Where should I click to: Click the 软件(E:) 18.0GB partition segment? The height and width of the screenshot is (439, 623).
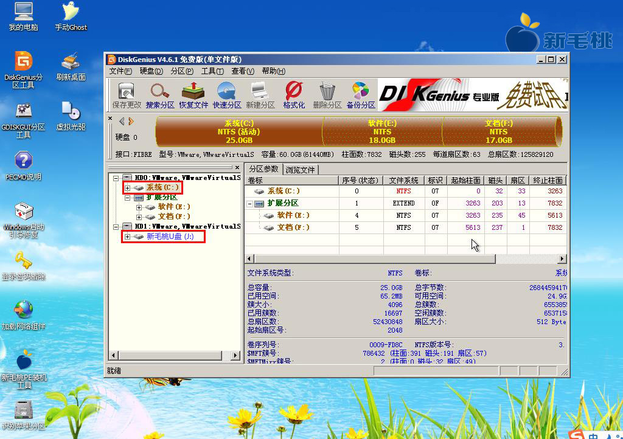point(382,131)
